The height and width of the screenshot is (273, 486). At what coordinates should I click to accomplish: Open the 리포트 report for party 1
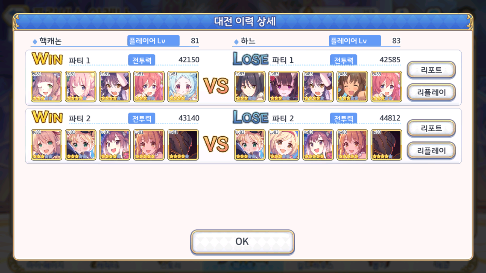tap(431, 70)
